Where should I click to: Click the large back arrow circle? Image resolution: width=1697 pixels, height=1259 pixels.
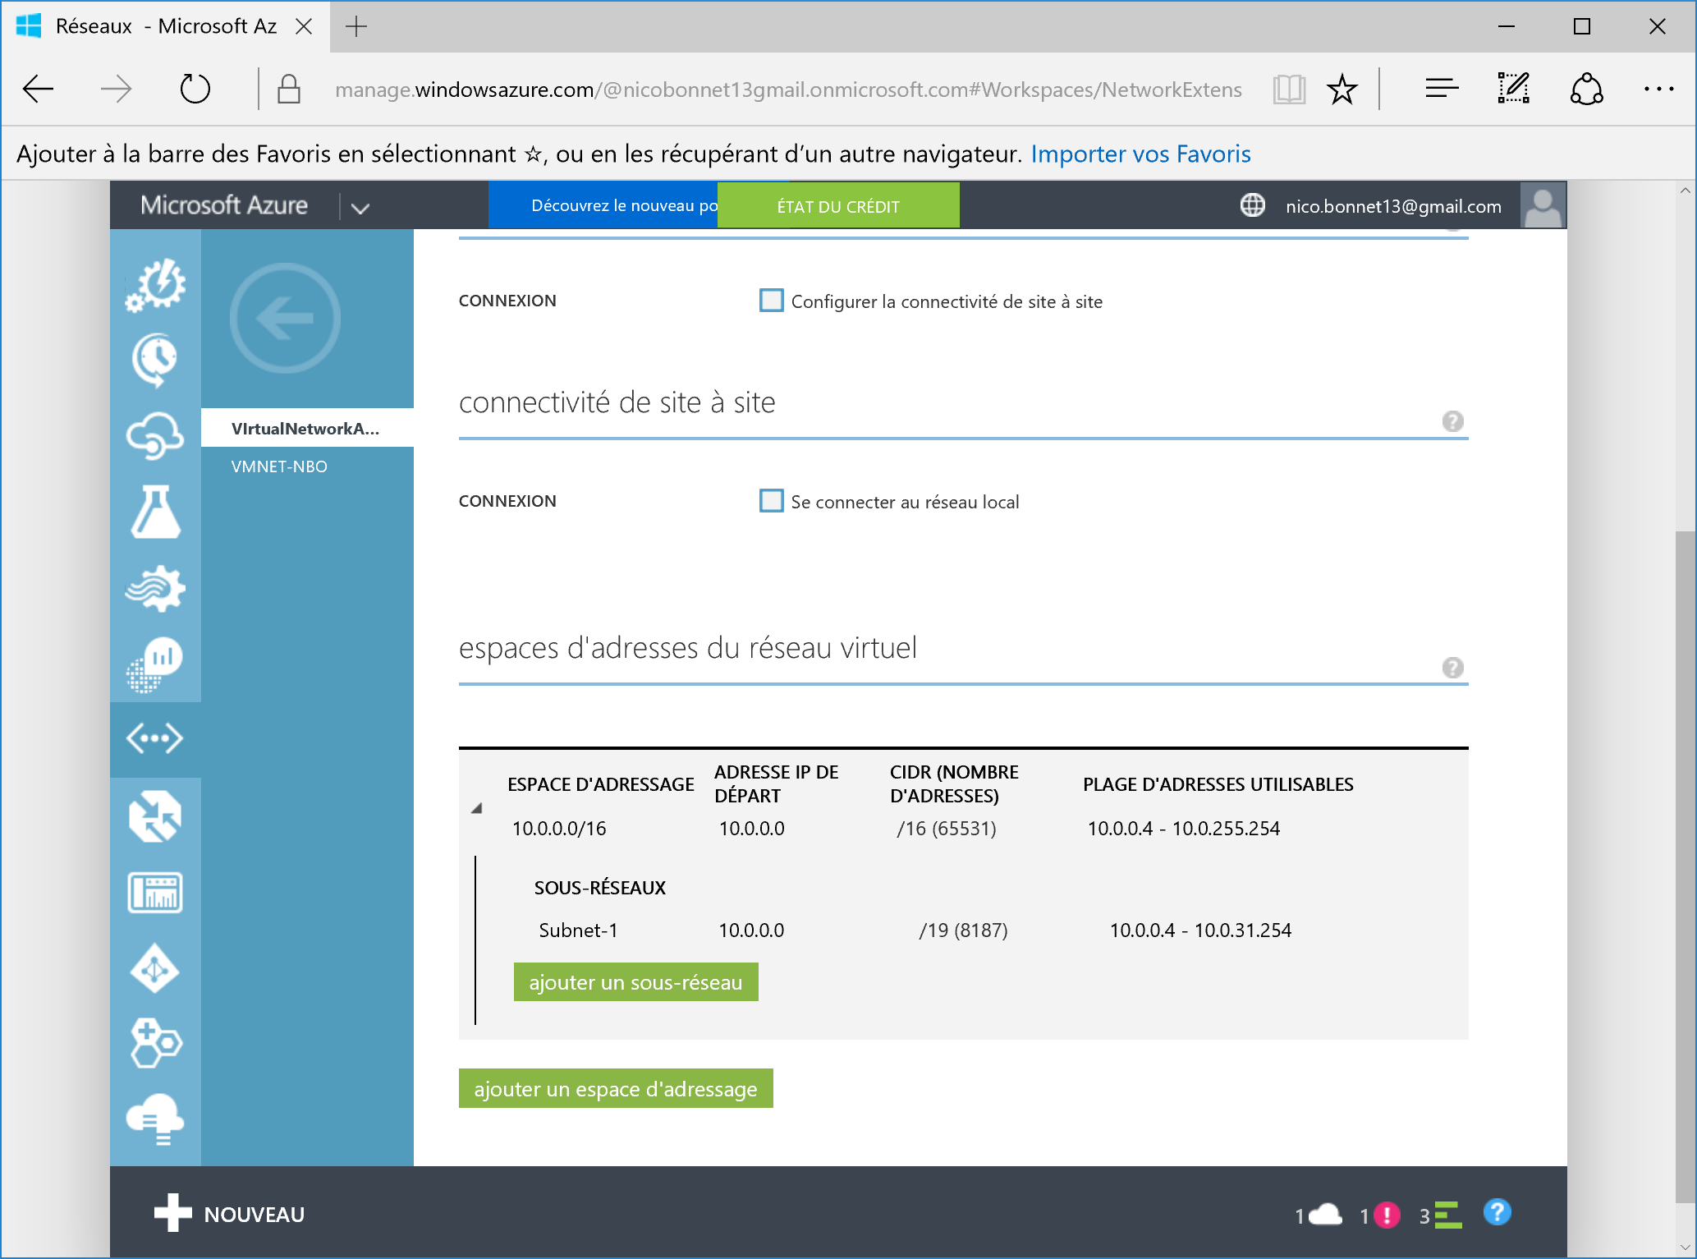(285, 319)
